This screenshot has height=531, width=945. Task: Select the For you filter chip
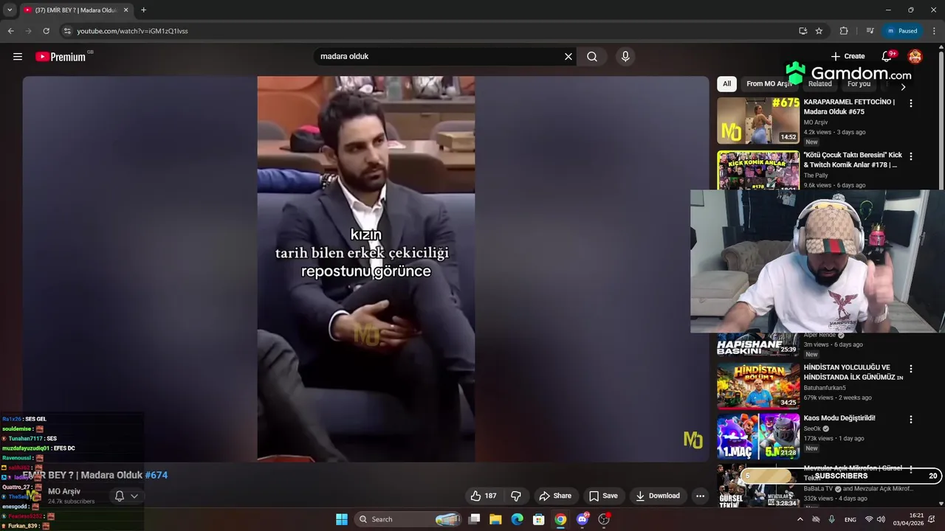[x=859, y=83]
